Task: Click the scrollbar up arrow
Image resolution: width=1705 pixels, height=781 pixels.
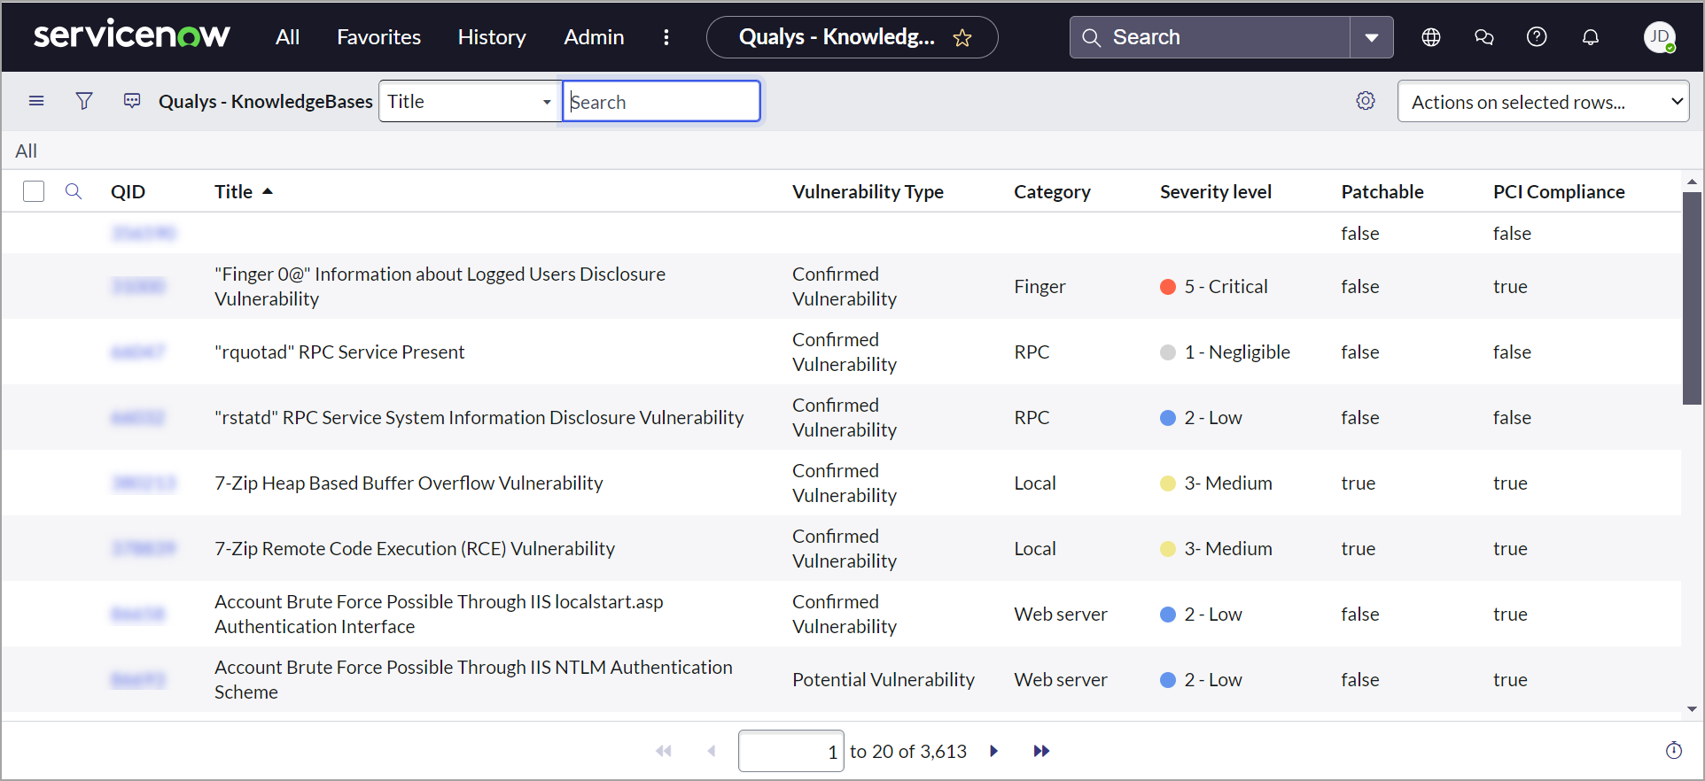Action: (1692, 181)
